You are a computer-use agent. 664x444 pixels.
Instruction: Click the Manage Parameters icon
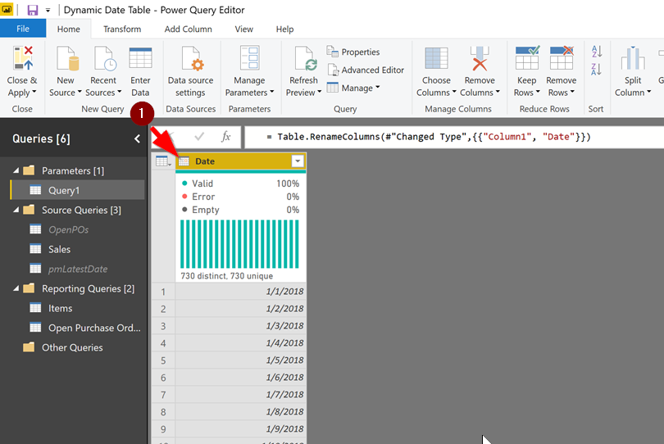(249, 57)
